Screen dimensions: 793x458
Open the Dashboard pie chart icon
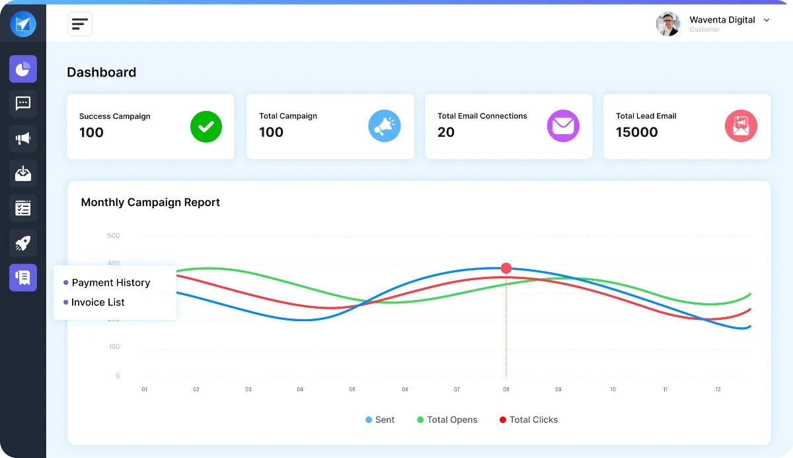[22, 69]
